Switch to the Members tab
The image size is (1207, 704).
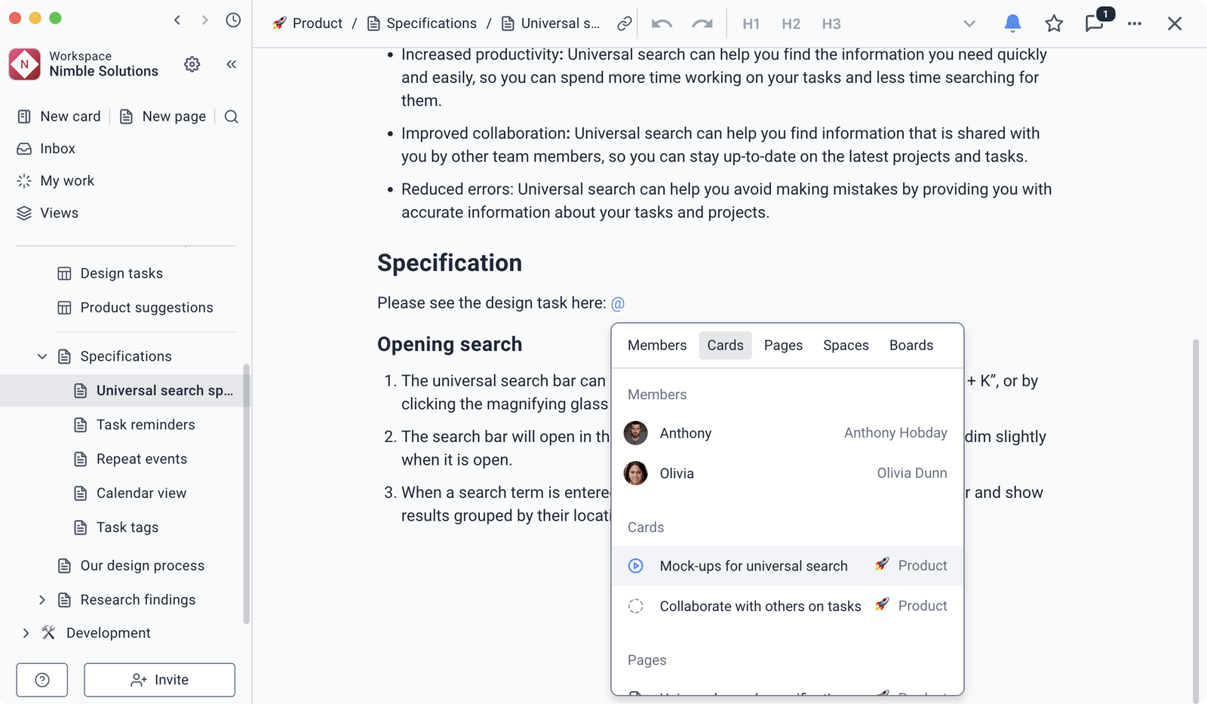[x=656, y=345]
